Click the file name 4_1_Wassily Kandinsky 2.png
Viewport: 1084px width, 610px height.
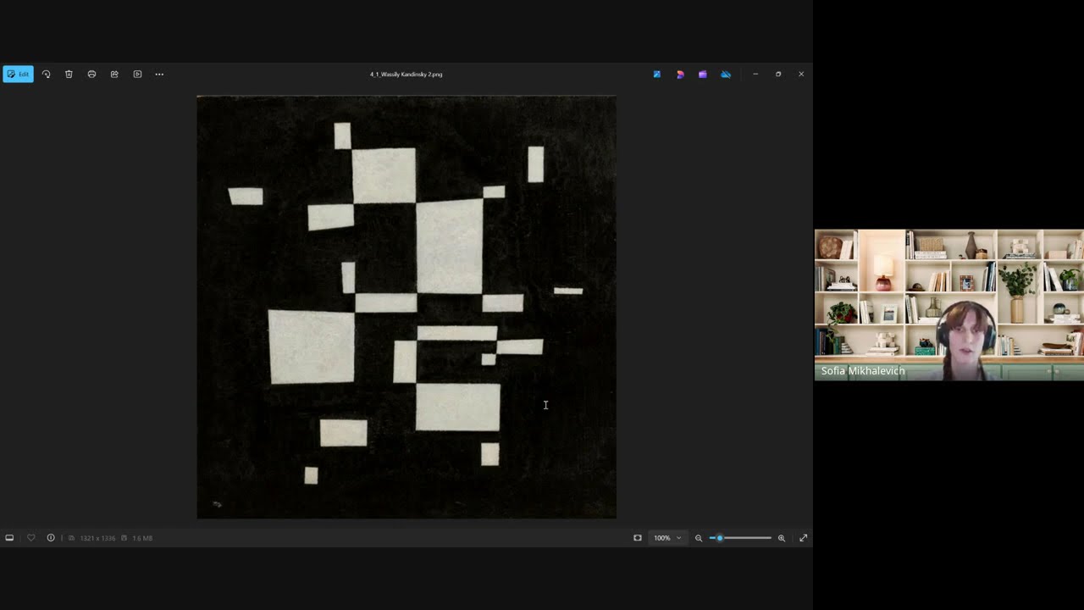click(406, 75)
